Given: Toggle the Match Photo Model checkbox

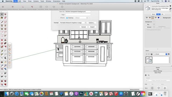Looking at the screenshot, I should pos(145,78).
